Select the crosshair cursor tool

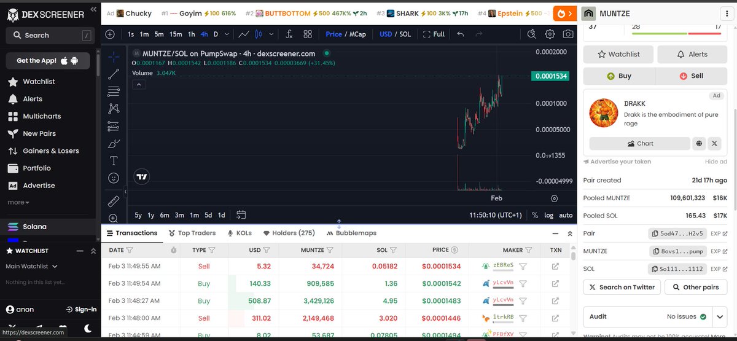click(x=114, y=57)
